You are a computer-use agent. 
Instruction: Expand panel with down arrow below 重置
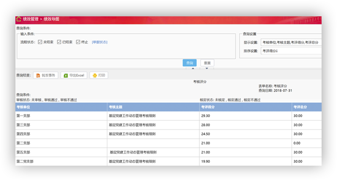[x=207, y=68]
